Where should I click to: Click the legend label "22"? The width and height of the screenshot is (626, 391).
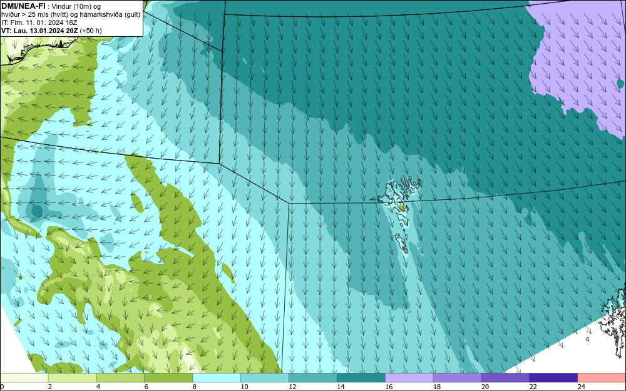(533, 387)
